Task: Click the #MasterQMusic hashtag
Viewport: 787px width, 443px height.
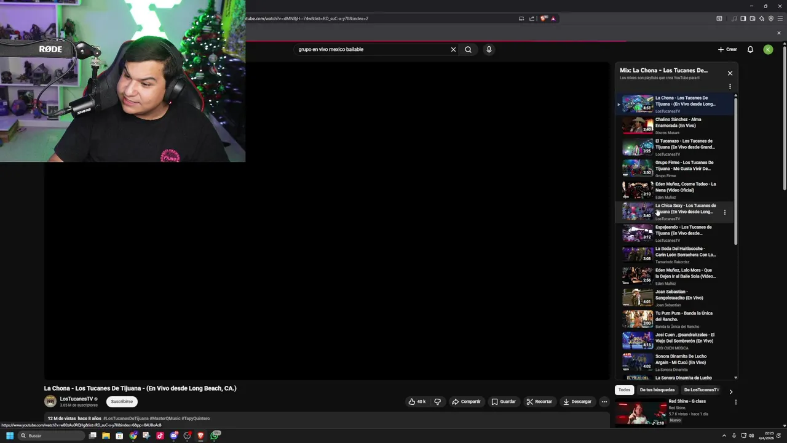Action: click(x=165, y=418)
